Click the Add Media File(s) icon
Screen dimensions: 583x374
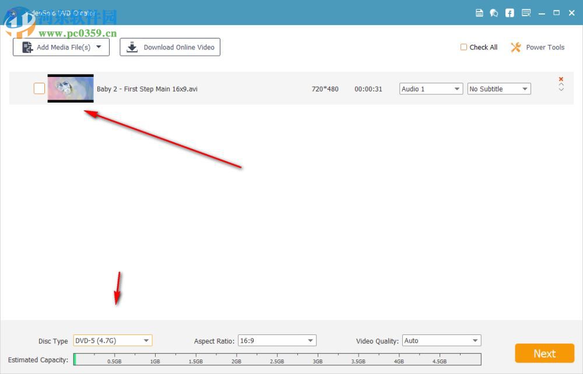click(x=27, y=47)
